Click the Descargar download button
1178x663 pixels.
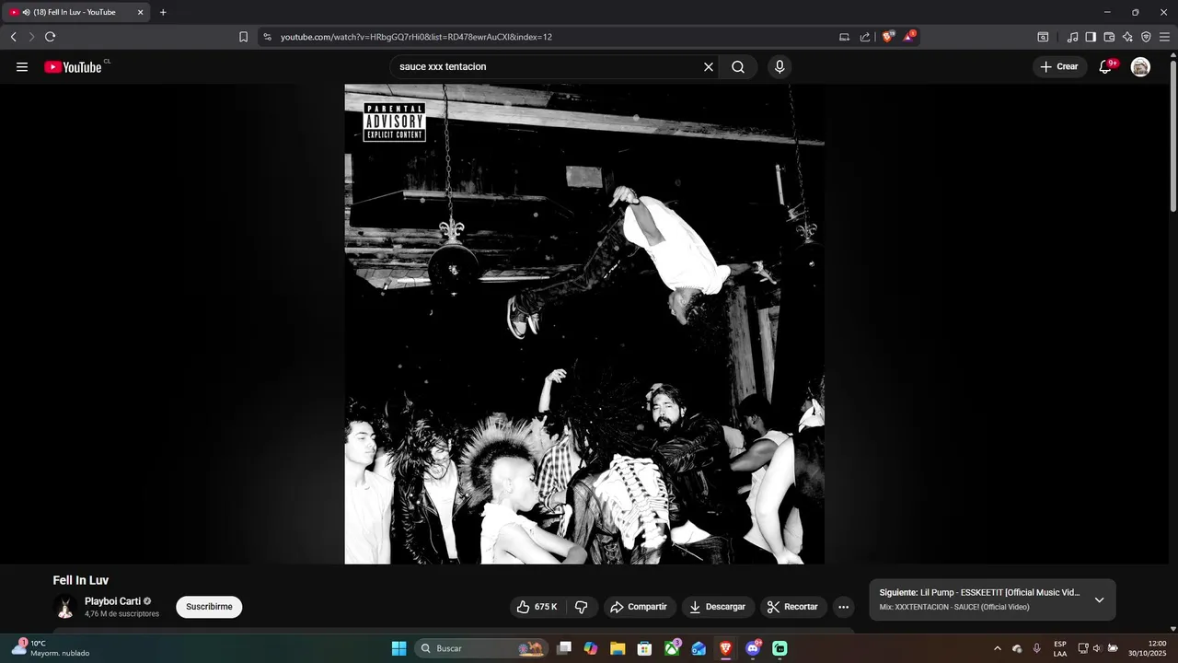[x=718, y=607]
